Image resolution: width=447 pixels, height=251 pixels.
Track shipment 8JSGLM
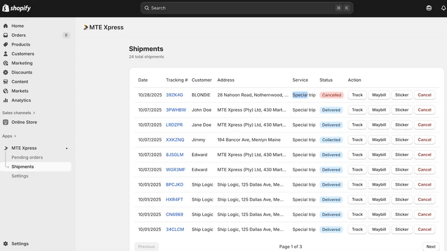point(357,155)
